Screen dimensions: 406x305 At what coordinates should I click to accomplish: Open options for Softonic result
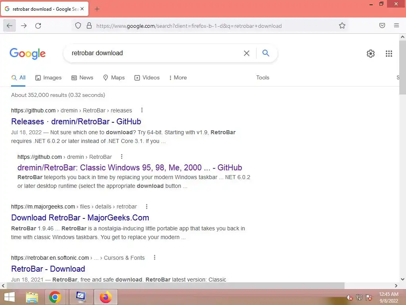point(155,257)
